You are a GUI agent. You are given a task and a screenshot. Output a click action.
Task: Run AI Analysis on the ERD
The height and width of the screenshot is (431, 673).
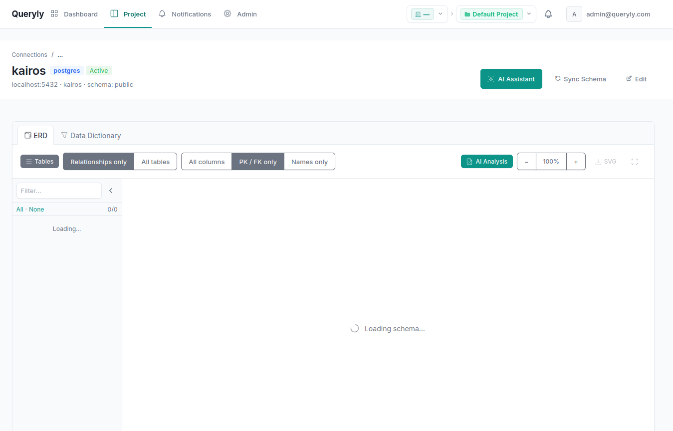[486, 161]
